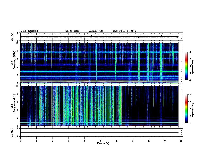Click the bright 3 kHz band in ch.1 spectrogram
Viewport: 204px width, 158px height.
pos(99,72)
